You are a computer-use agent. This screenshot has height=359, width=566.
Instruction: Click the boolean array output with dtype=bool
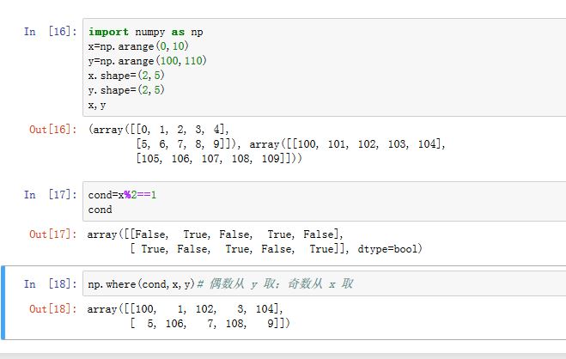point(255,241)
